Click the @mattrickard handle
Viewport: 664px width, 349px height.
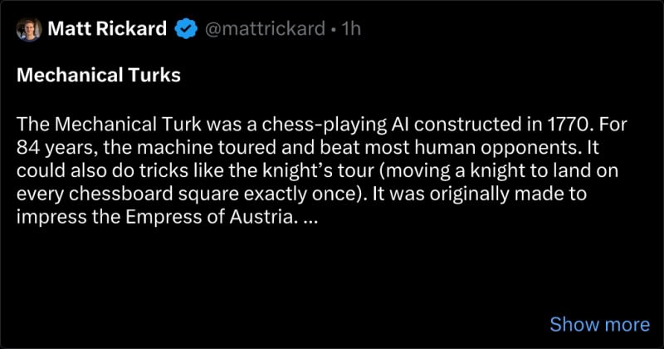click(x=262, y=30)
